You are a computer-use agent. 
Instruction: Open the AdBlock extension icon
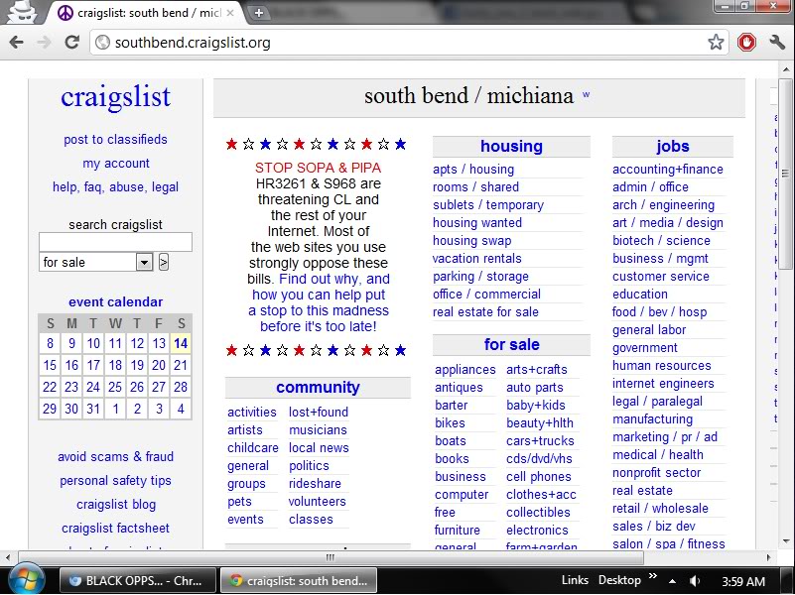(746, 44)
